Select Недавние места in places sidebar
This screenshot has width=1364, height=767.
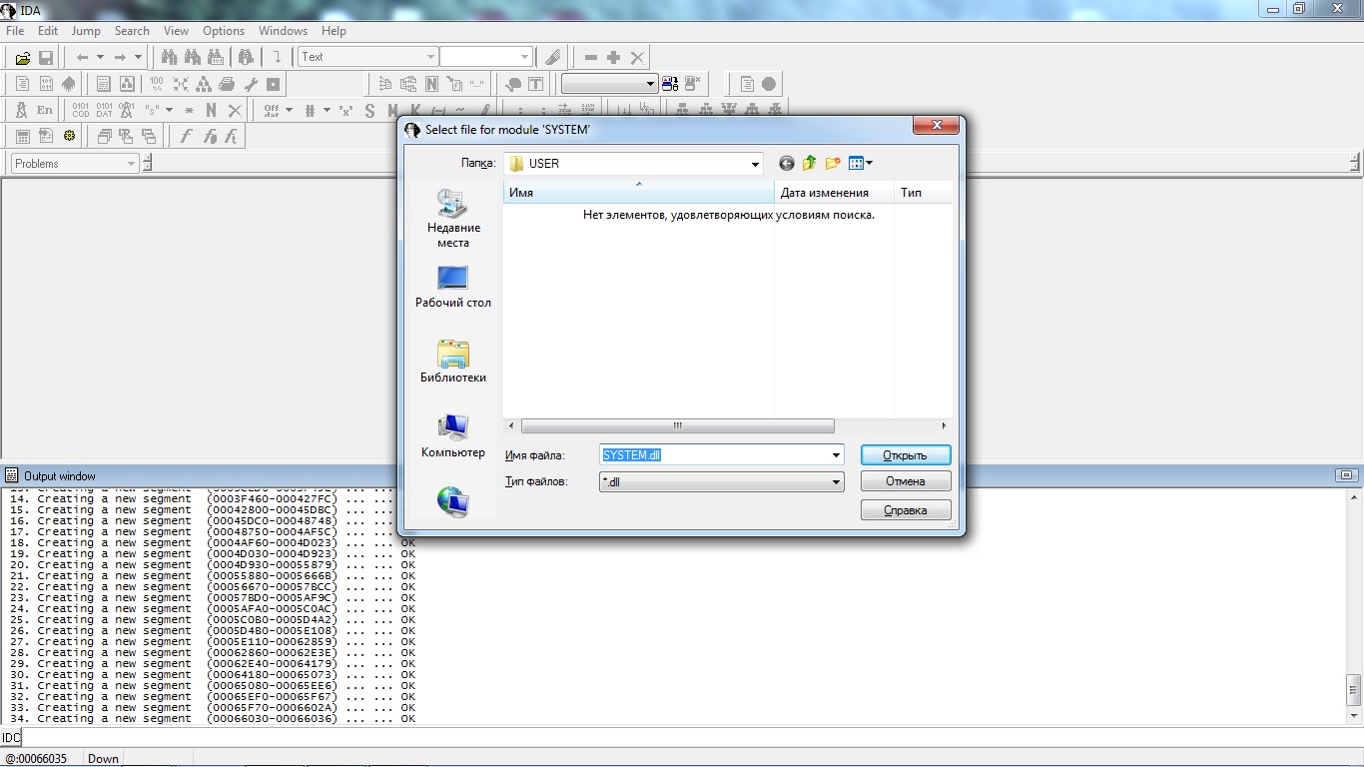pyautogui.click(x=452, y=218)
